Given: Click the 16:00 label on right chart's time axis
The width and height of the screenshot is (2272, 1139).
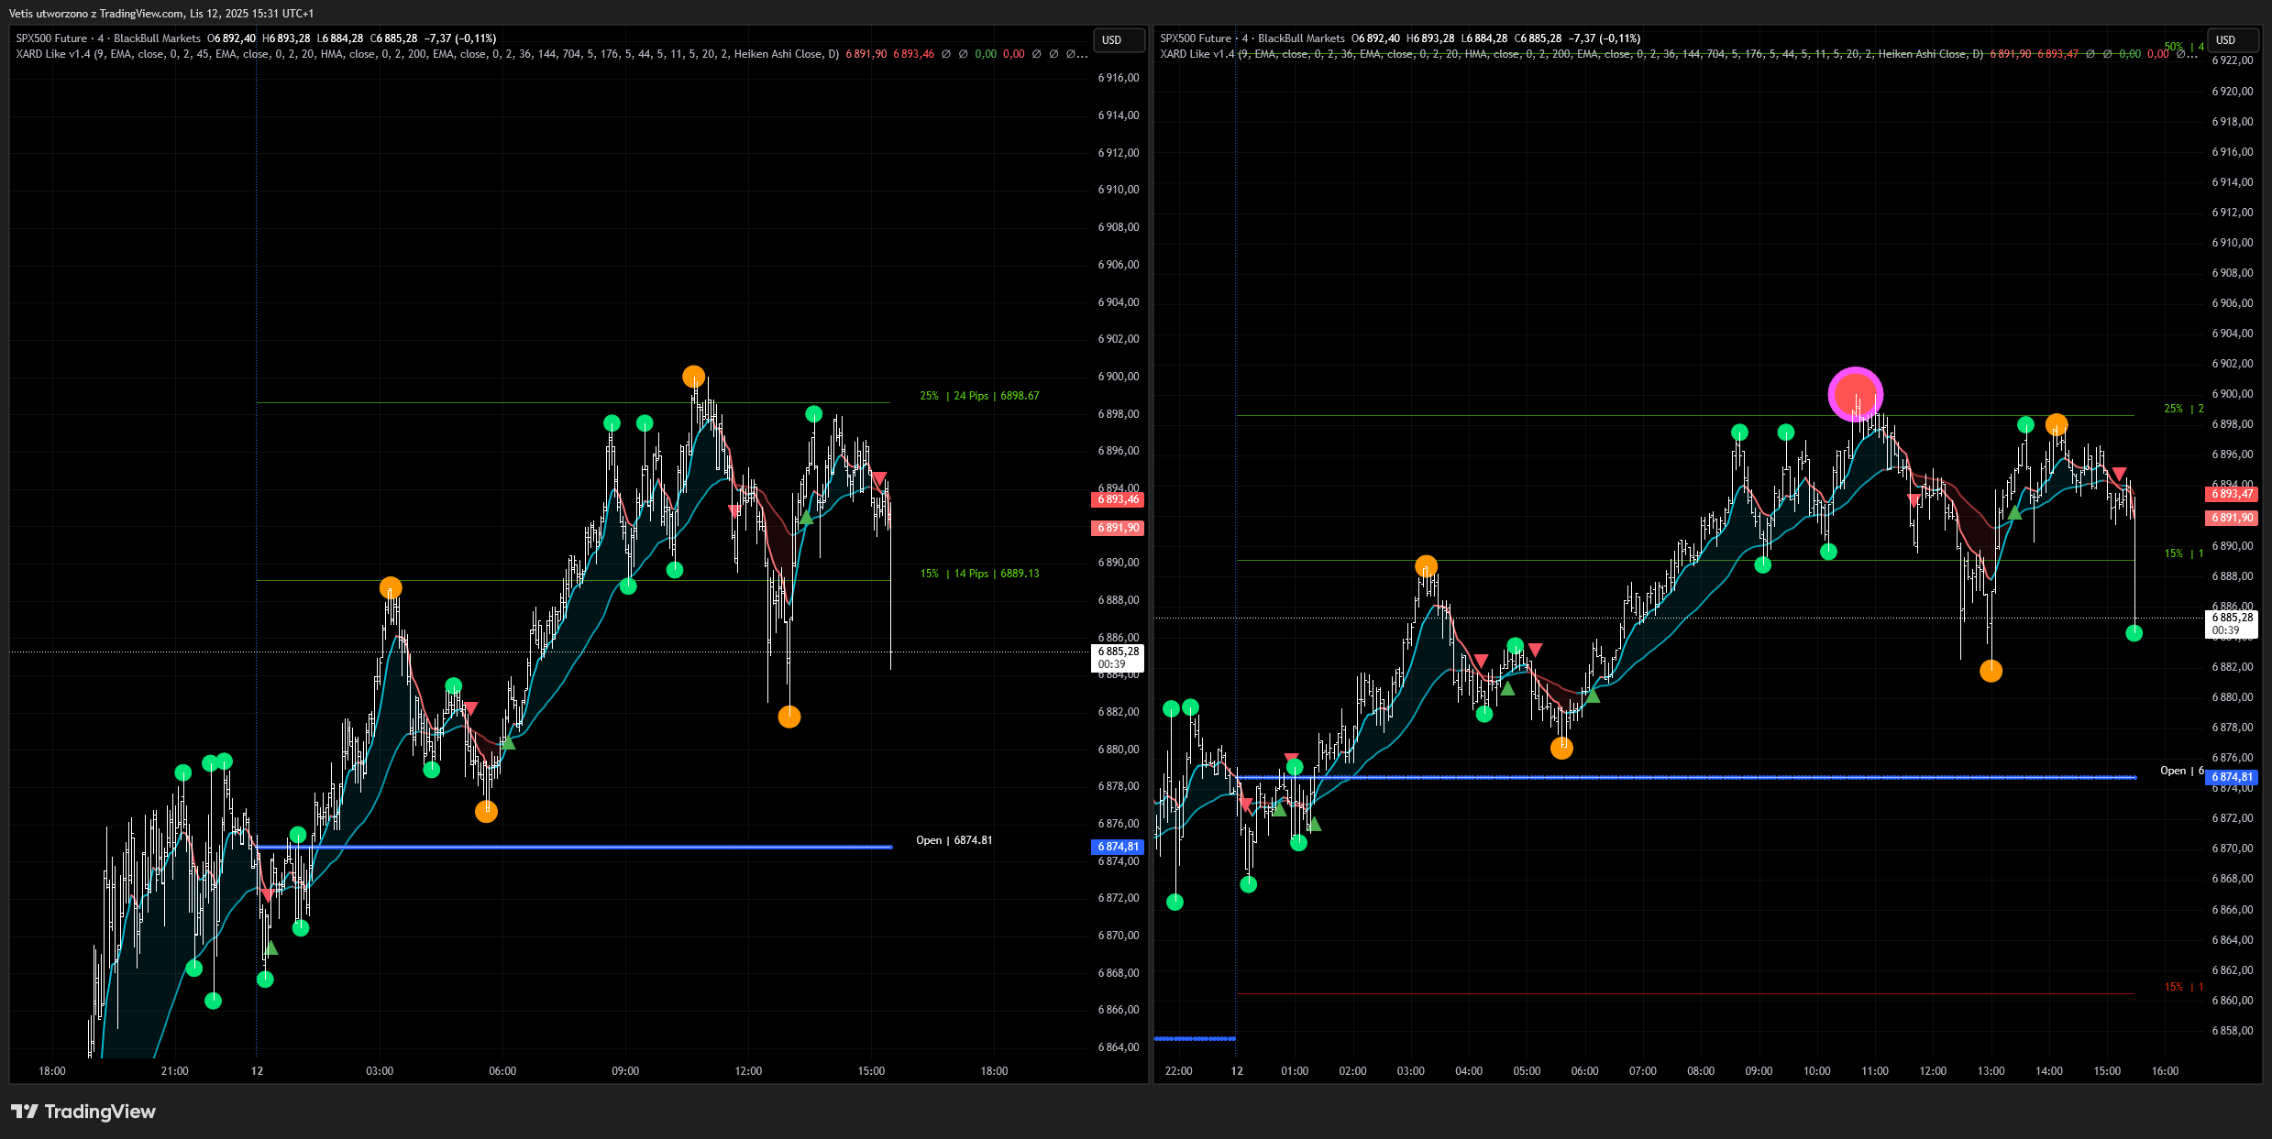Looking at the screenshot, I should [2165, 1070].
